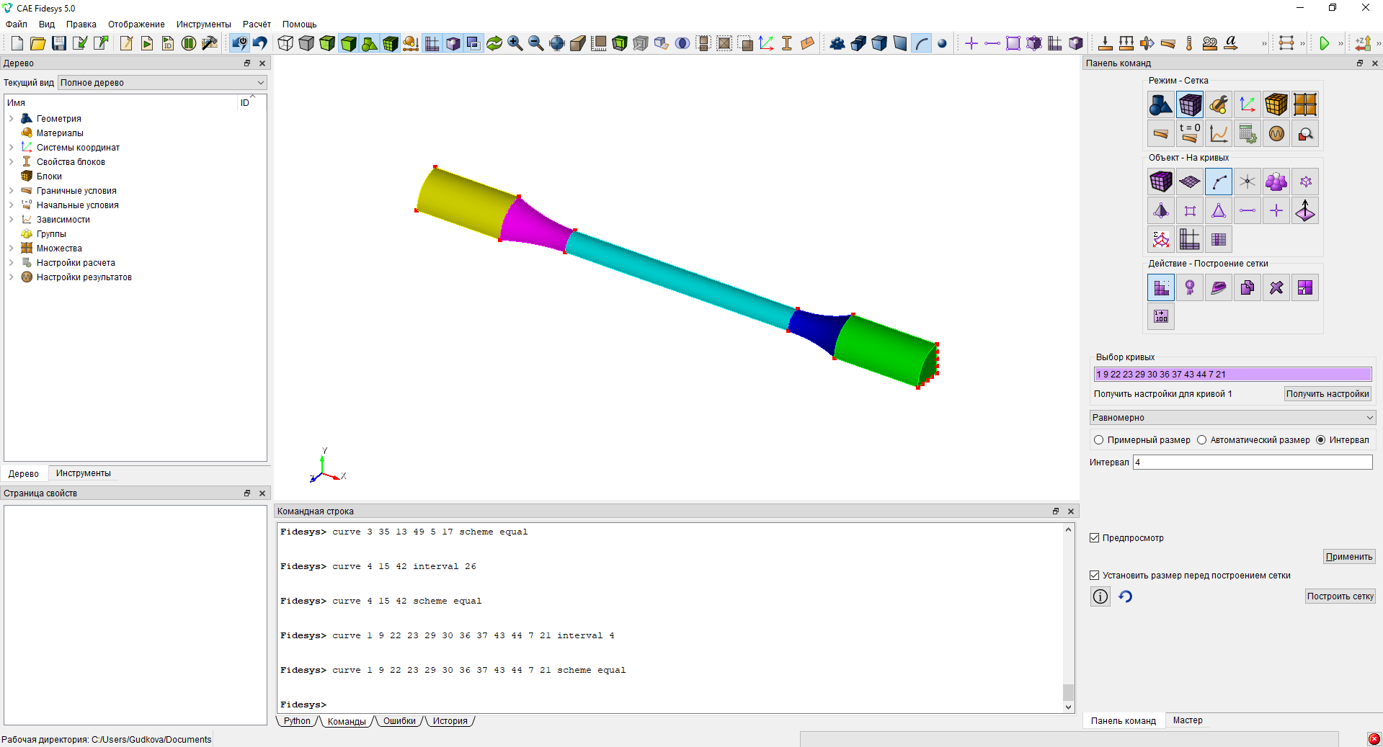Select the 'Интервал' radio button
Screen dimensions: 1383x747
coord(1321,440)
